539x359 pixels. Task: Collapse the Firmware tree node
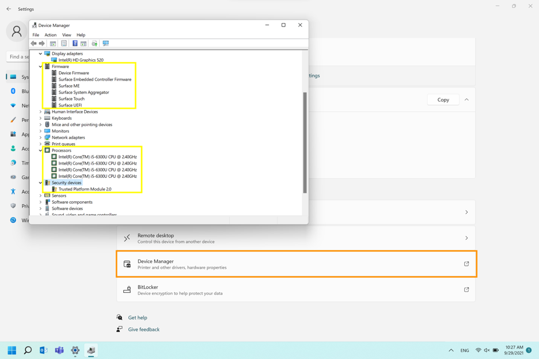coord(40,67)
